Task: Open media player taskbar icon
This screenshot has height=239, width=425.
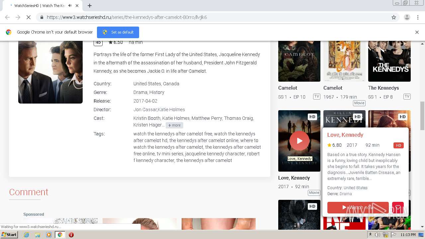Action: click(x=49, y=235)
